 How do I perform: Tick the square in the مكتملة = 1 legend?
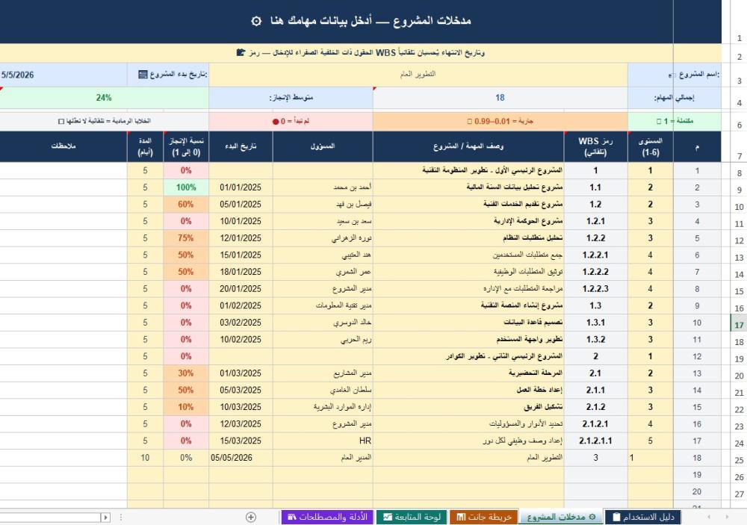(x=658, y=121)
